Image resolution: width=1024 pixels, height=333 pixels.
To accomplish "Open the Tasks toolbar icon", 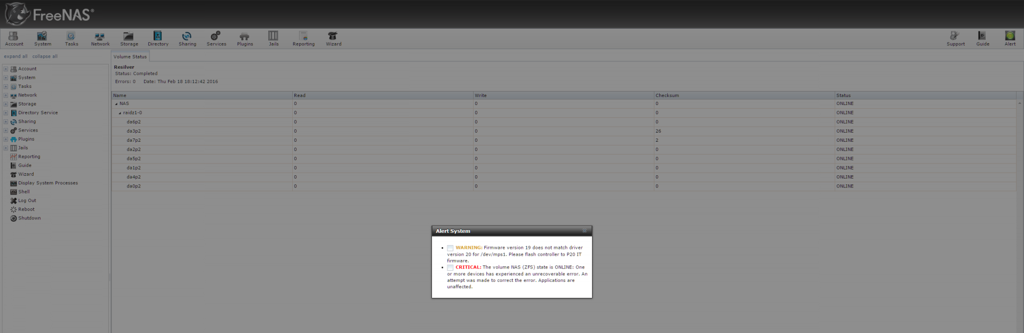I will pos(71,38).
